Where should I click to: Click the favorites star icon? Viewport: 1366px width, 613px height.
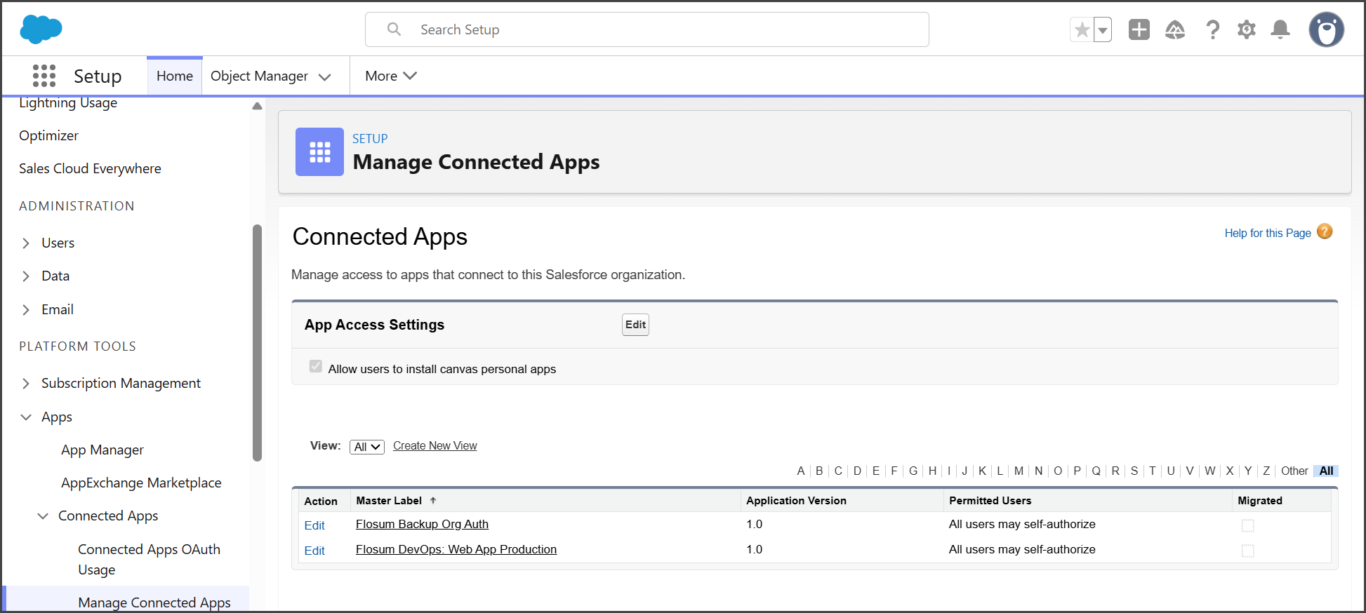[1082, 30]
